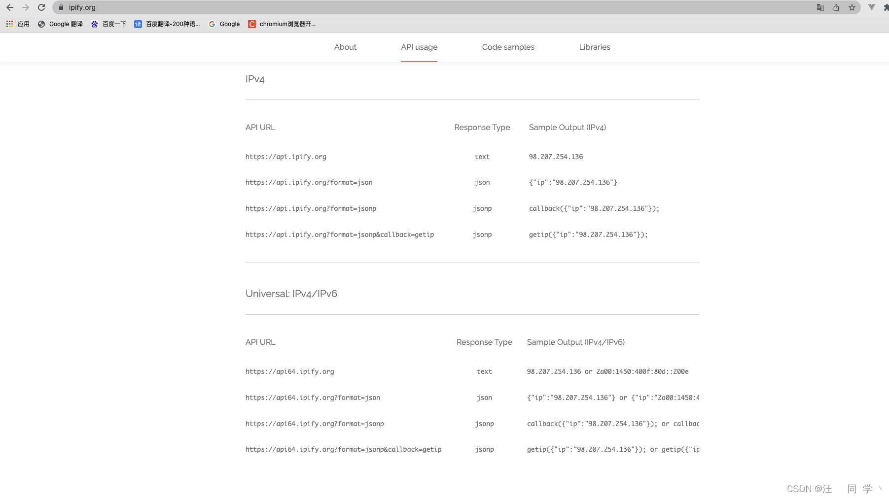Image resolution: width=889 pixels, height=498 pixels.
Task: Click the Universal table Response Type header
Action: 484,342
